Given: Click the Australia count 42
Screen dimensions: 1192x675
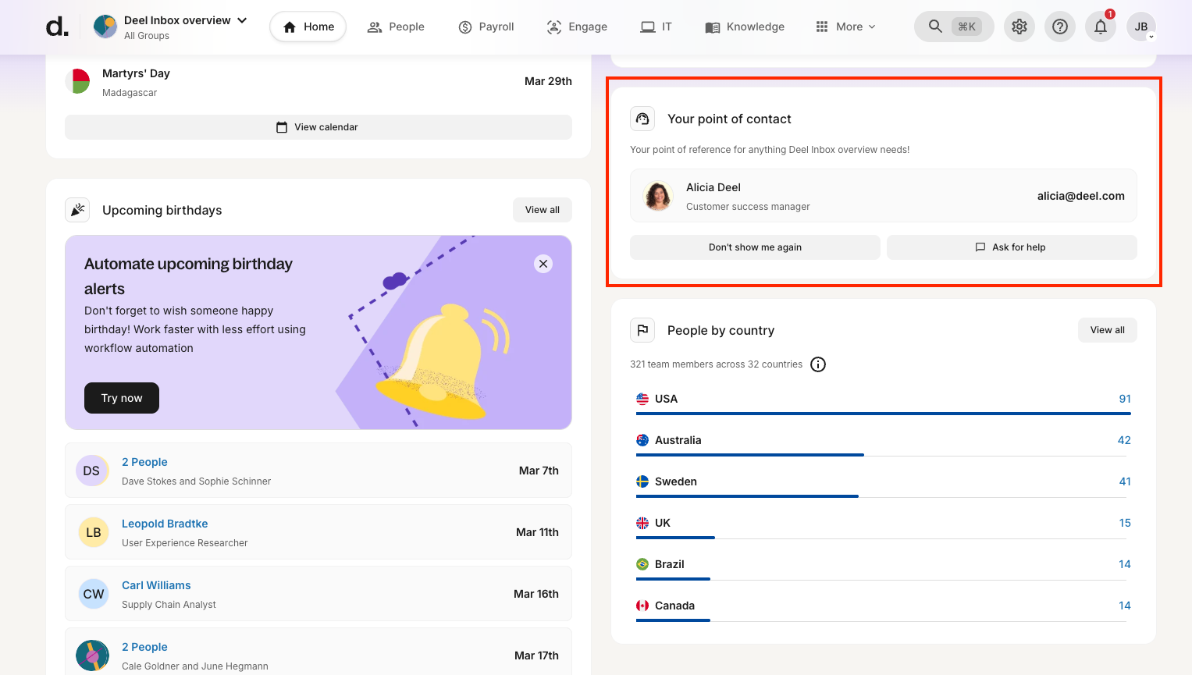Looking at the screenshot, I should point(1124,440).
